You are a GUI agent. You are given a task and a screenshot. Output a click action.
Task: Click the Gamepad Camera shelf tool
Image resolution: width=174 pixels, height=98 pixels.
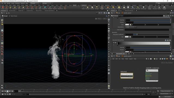pos(164,8)
